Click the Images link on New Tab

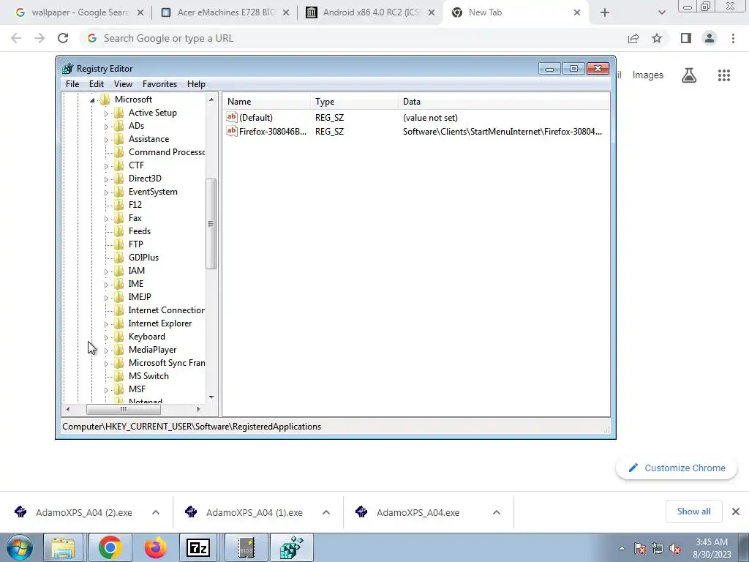[648, 75]
